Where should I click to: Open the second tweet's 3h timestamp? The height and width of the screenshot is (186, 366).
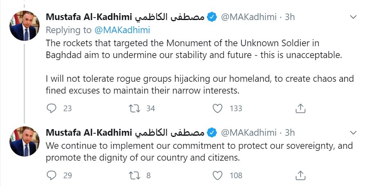(290, 132)
